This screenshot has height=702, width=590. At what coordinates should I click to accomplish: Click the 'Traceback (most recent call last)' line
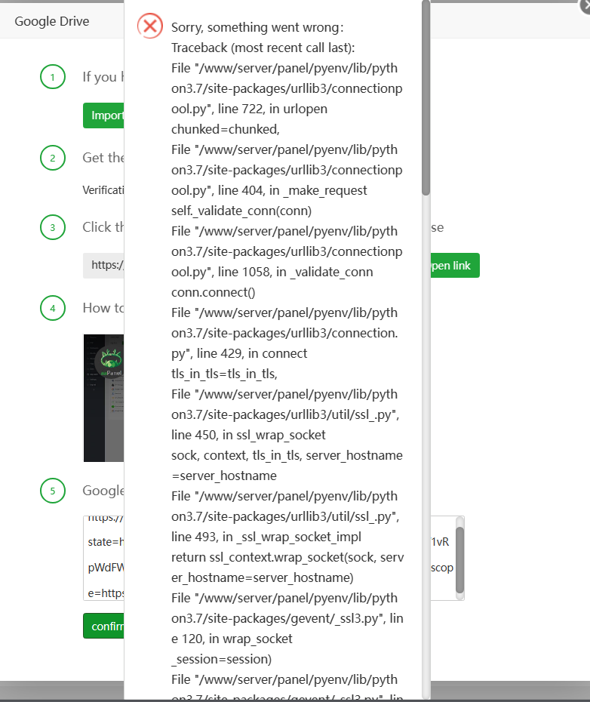(x=263, y=48)
